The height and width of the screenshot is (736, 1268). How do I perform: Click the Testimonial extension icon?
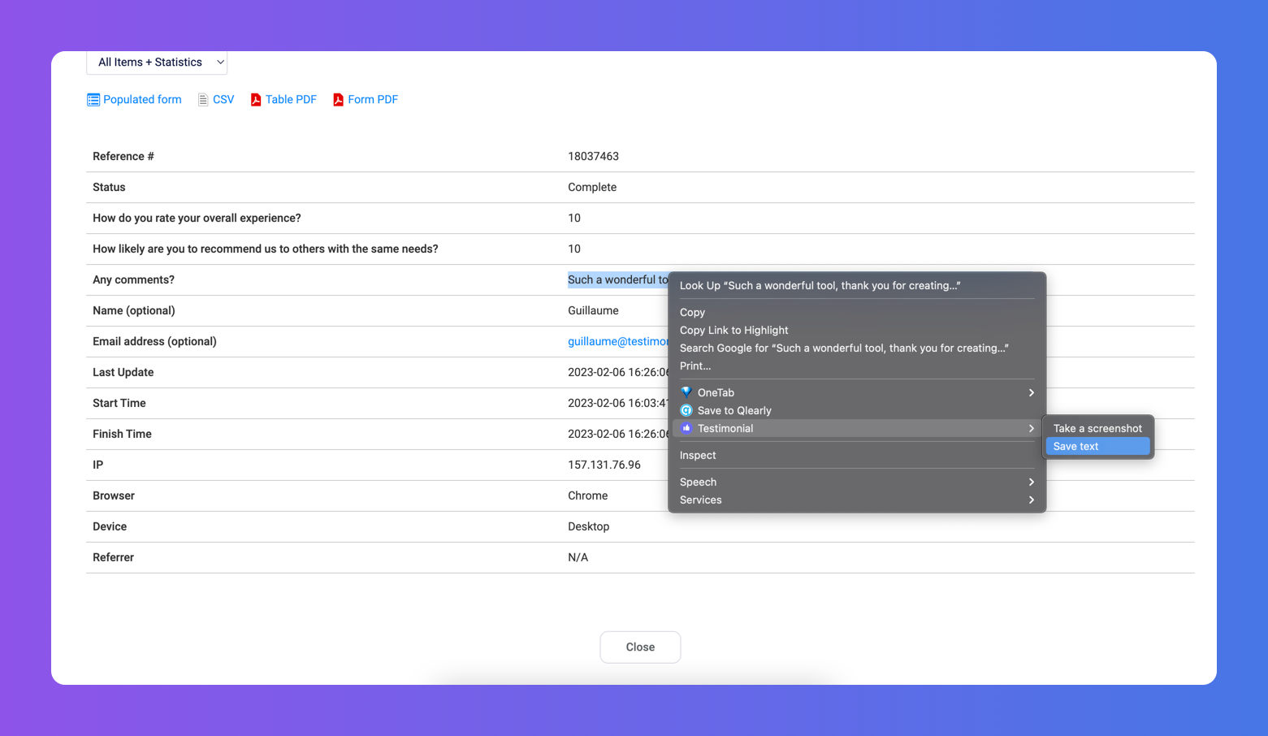[686, 428]
